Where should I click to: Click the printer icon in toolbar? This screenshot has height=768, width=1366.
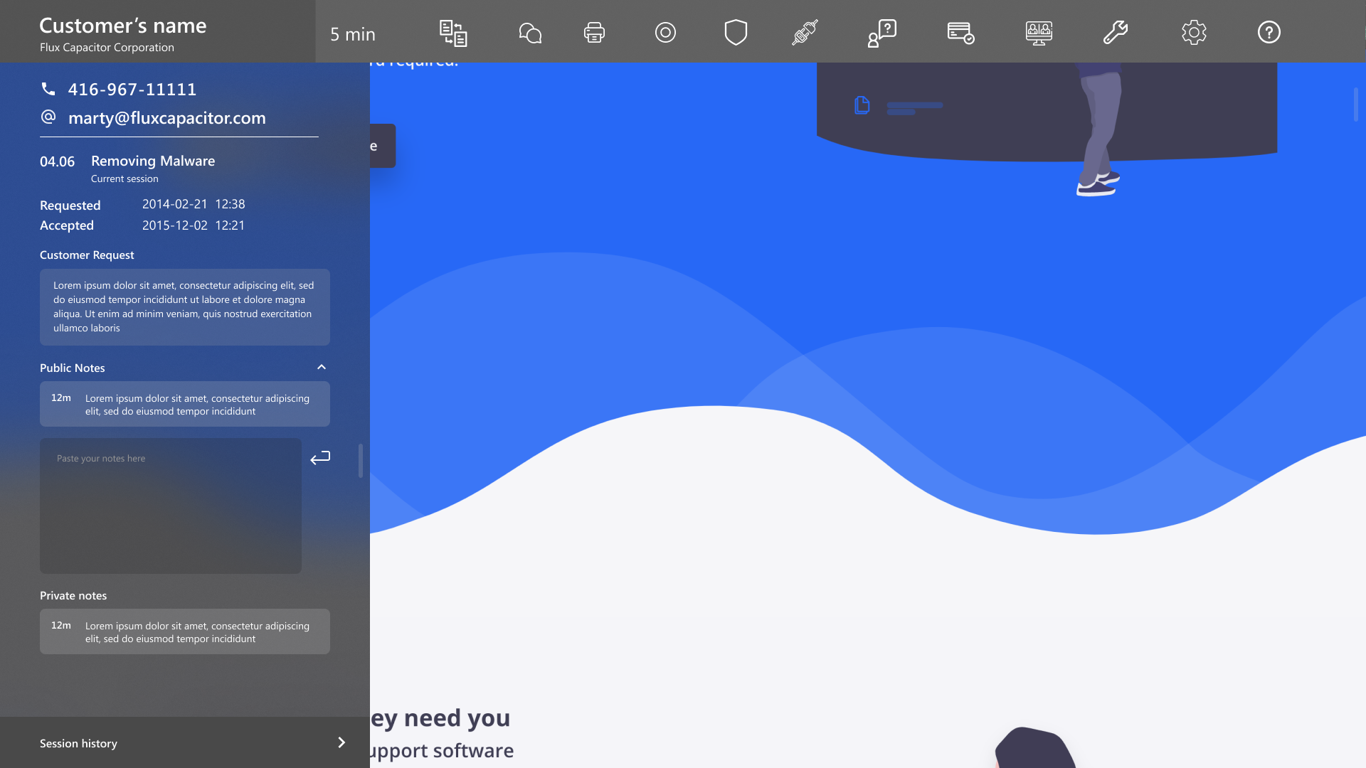594,33
